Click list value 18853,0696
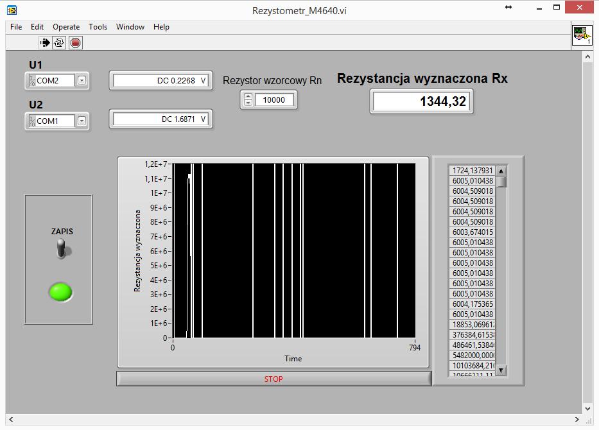 coord(473,324)
